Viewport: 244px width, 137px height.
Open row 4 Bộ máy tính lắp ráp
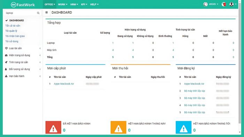tap(195, 105)
